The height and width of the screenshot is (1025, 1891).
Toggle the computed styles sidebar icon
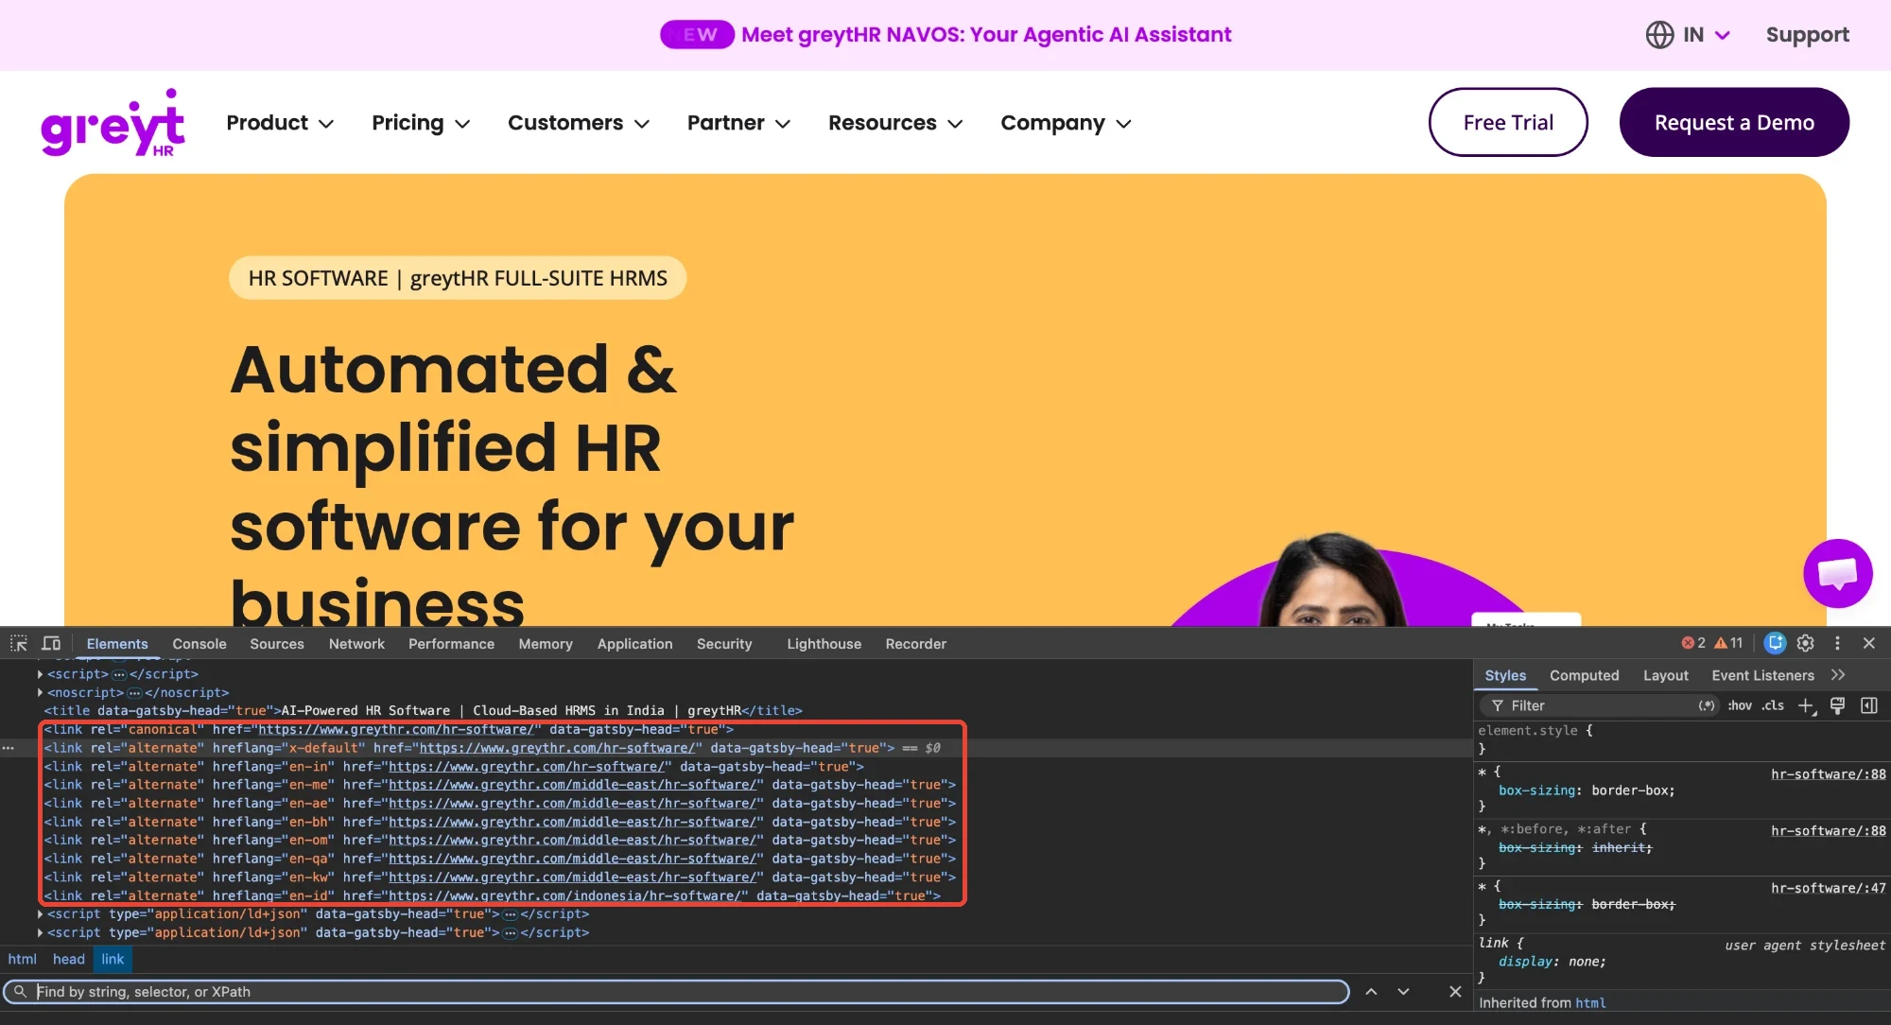click(x=1869, y=705)
